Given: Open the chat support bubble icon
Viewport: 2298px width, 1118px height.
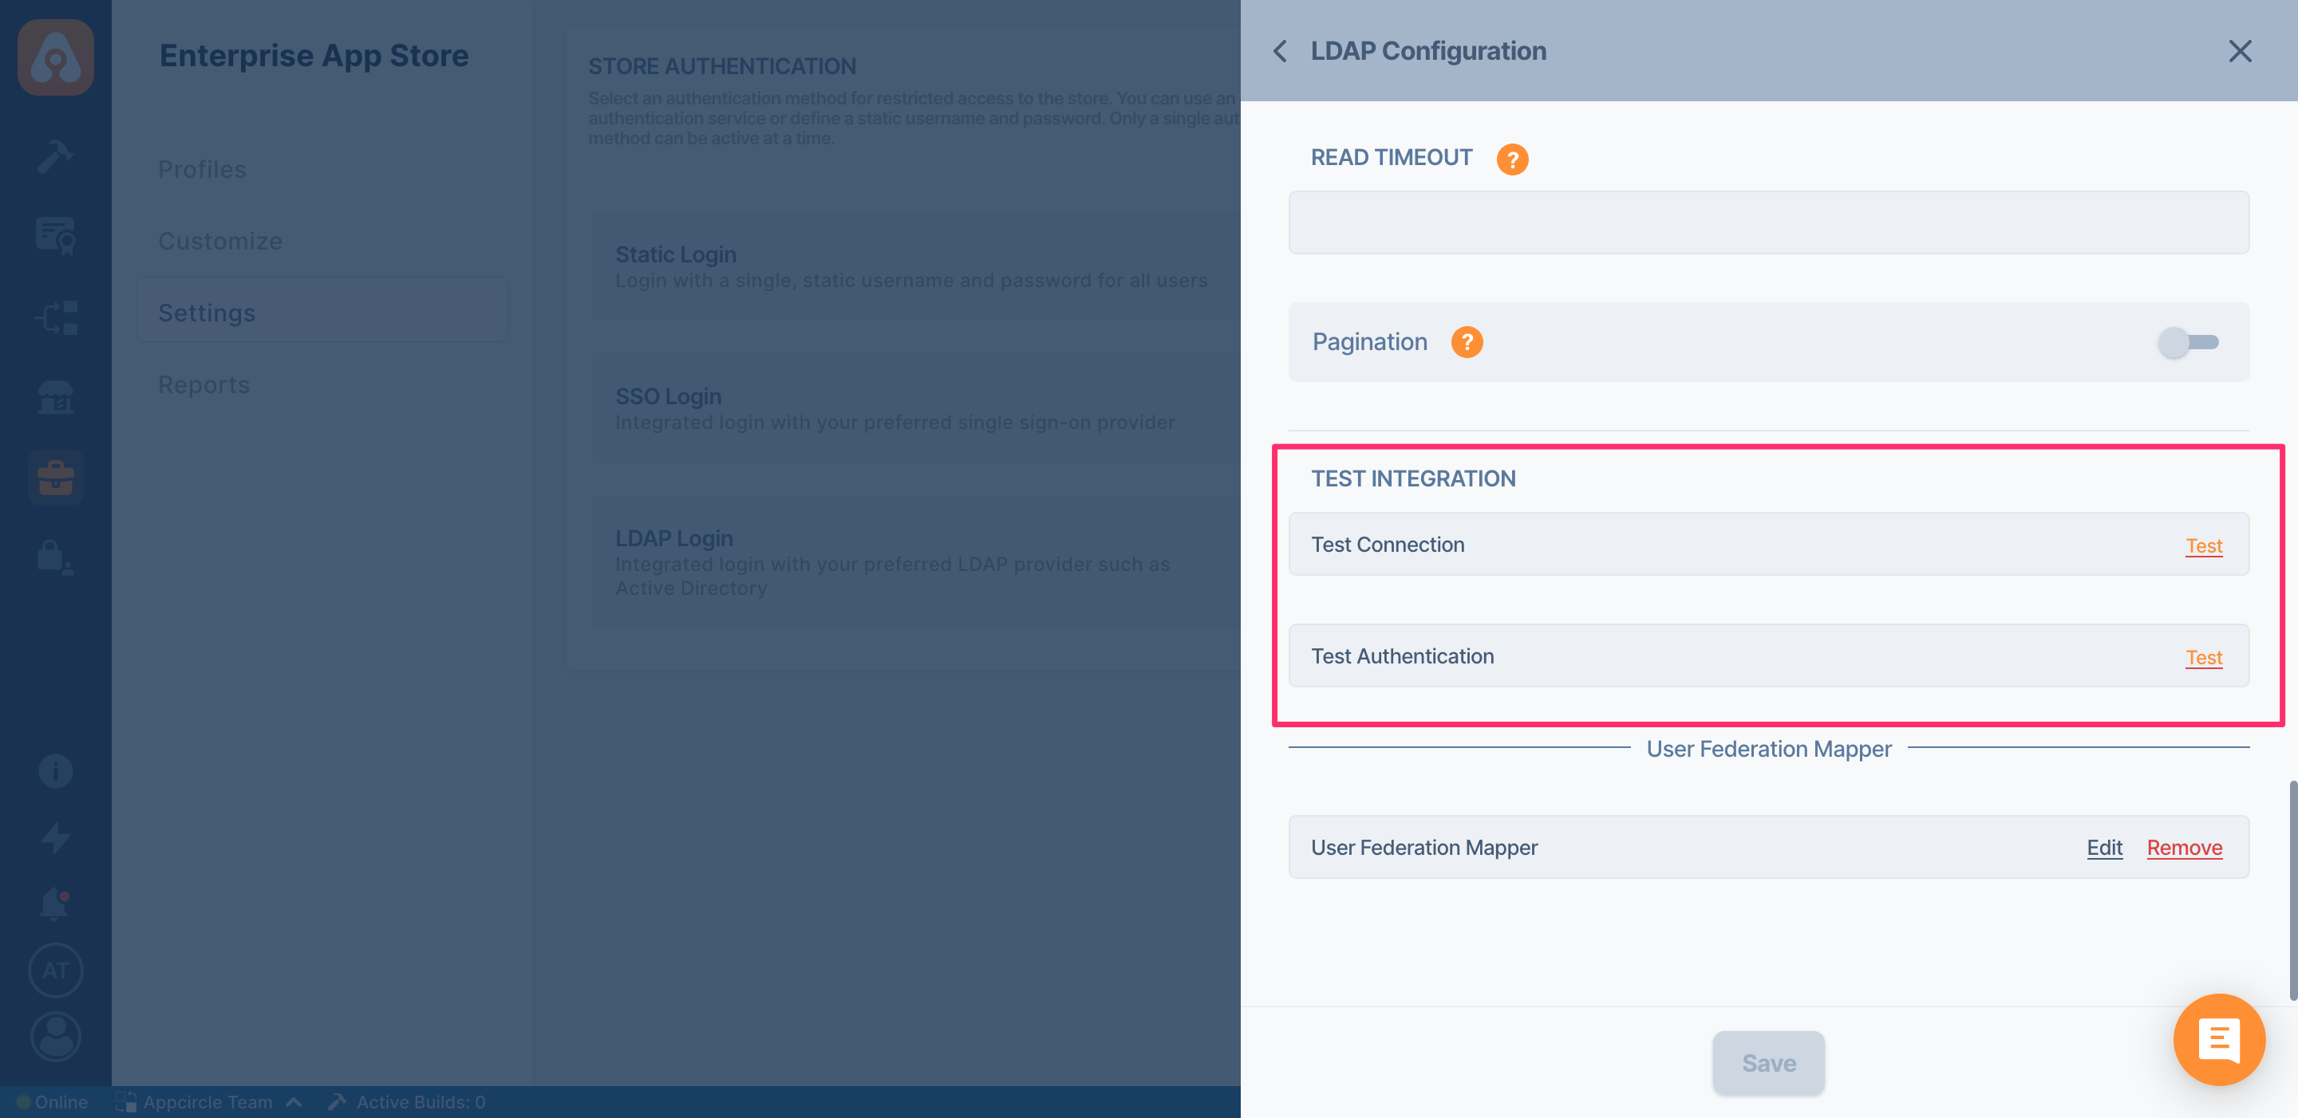Looking at the screenshot, I should pyautogui.click(x=2218, y=1040).
